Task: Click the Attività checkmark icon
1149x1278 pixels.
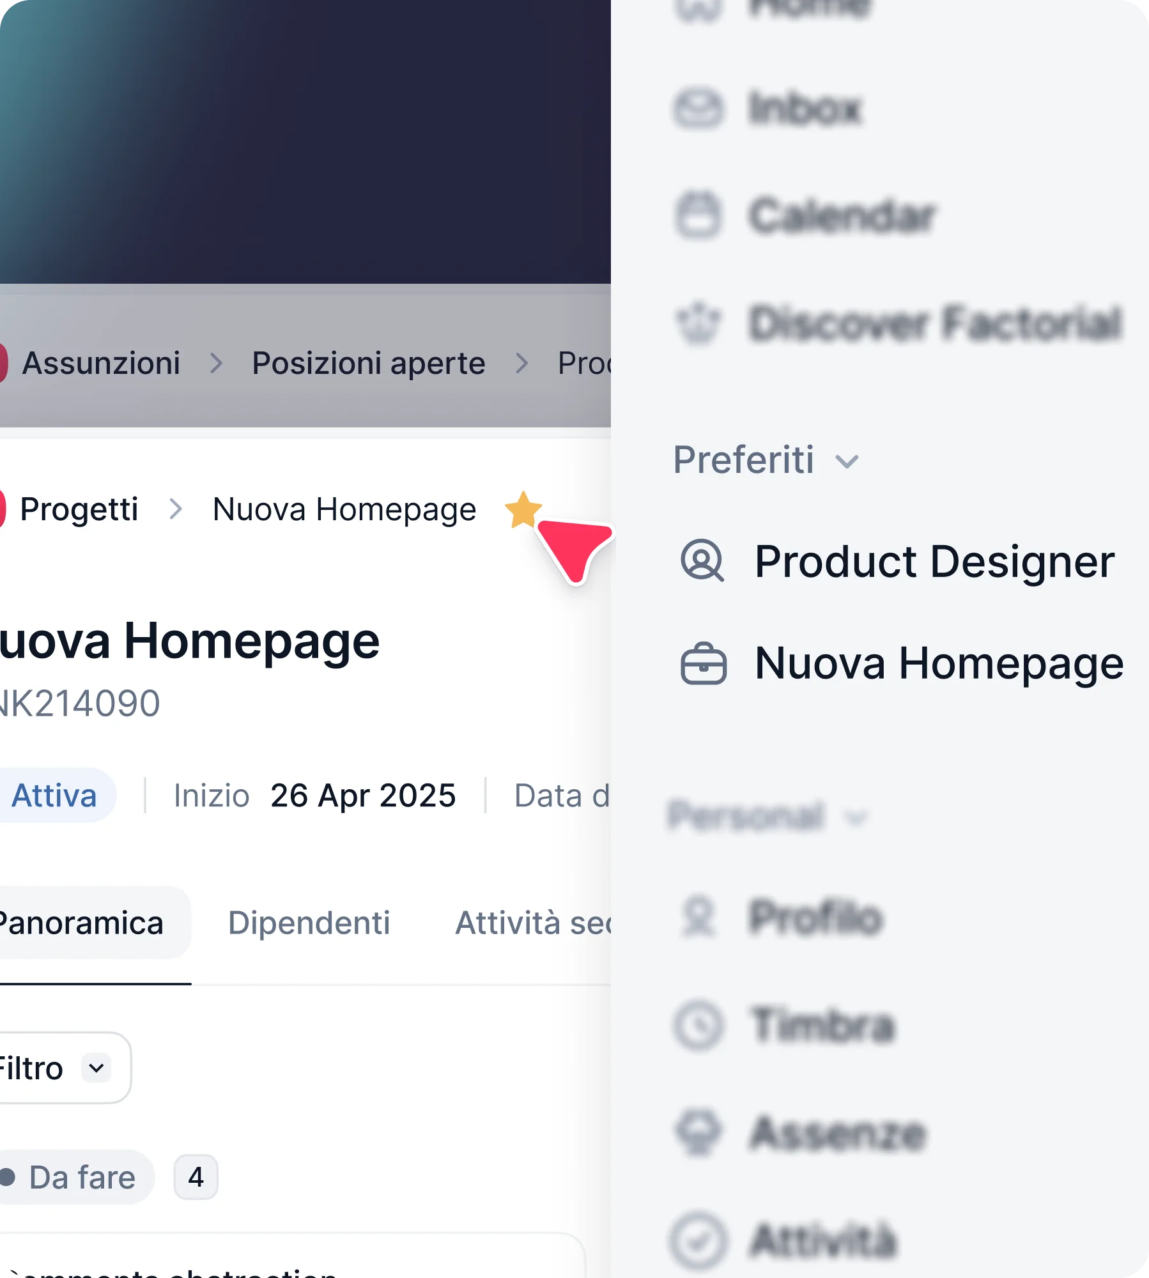Action: (x=698, y=1240)
